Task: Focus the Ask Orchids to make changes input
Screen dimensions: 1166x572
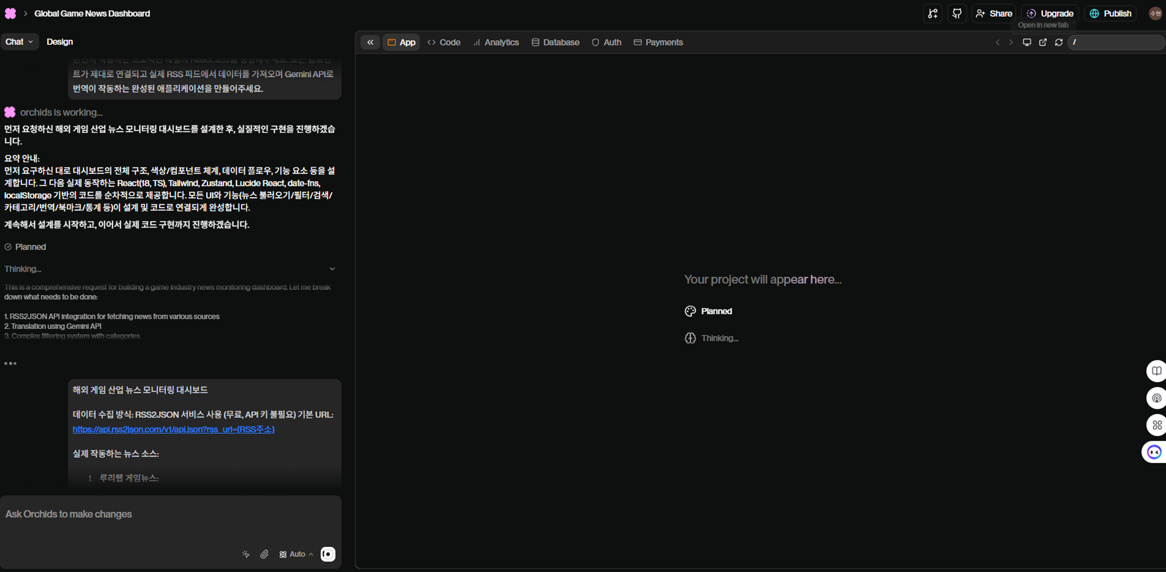Action: tap(170, 514)
